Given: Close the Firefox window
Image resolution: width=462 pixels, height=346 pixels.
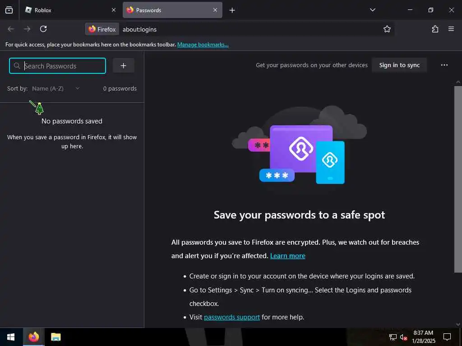Looking at the screenshot, I should [451, 10].
